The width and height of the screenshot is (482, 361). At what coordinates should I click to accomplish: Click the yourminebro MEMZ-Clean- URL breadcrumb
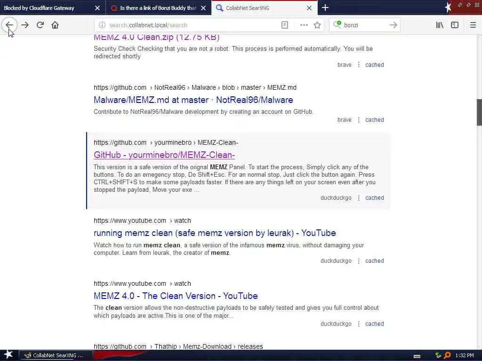[x=166, y=142]
